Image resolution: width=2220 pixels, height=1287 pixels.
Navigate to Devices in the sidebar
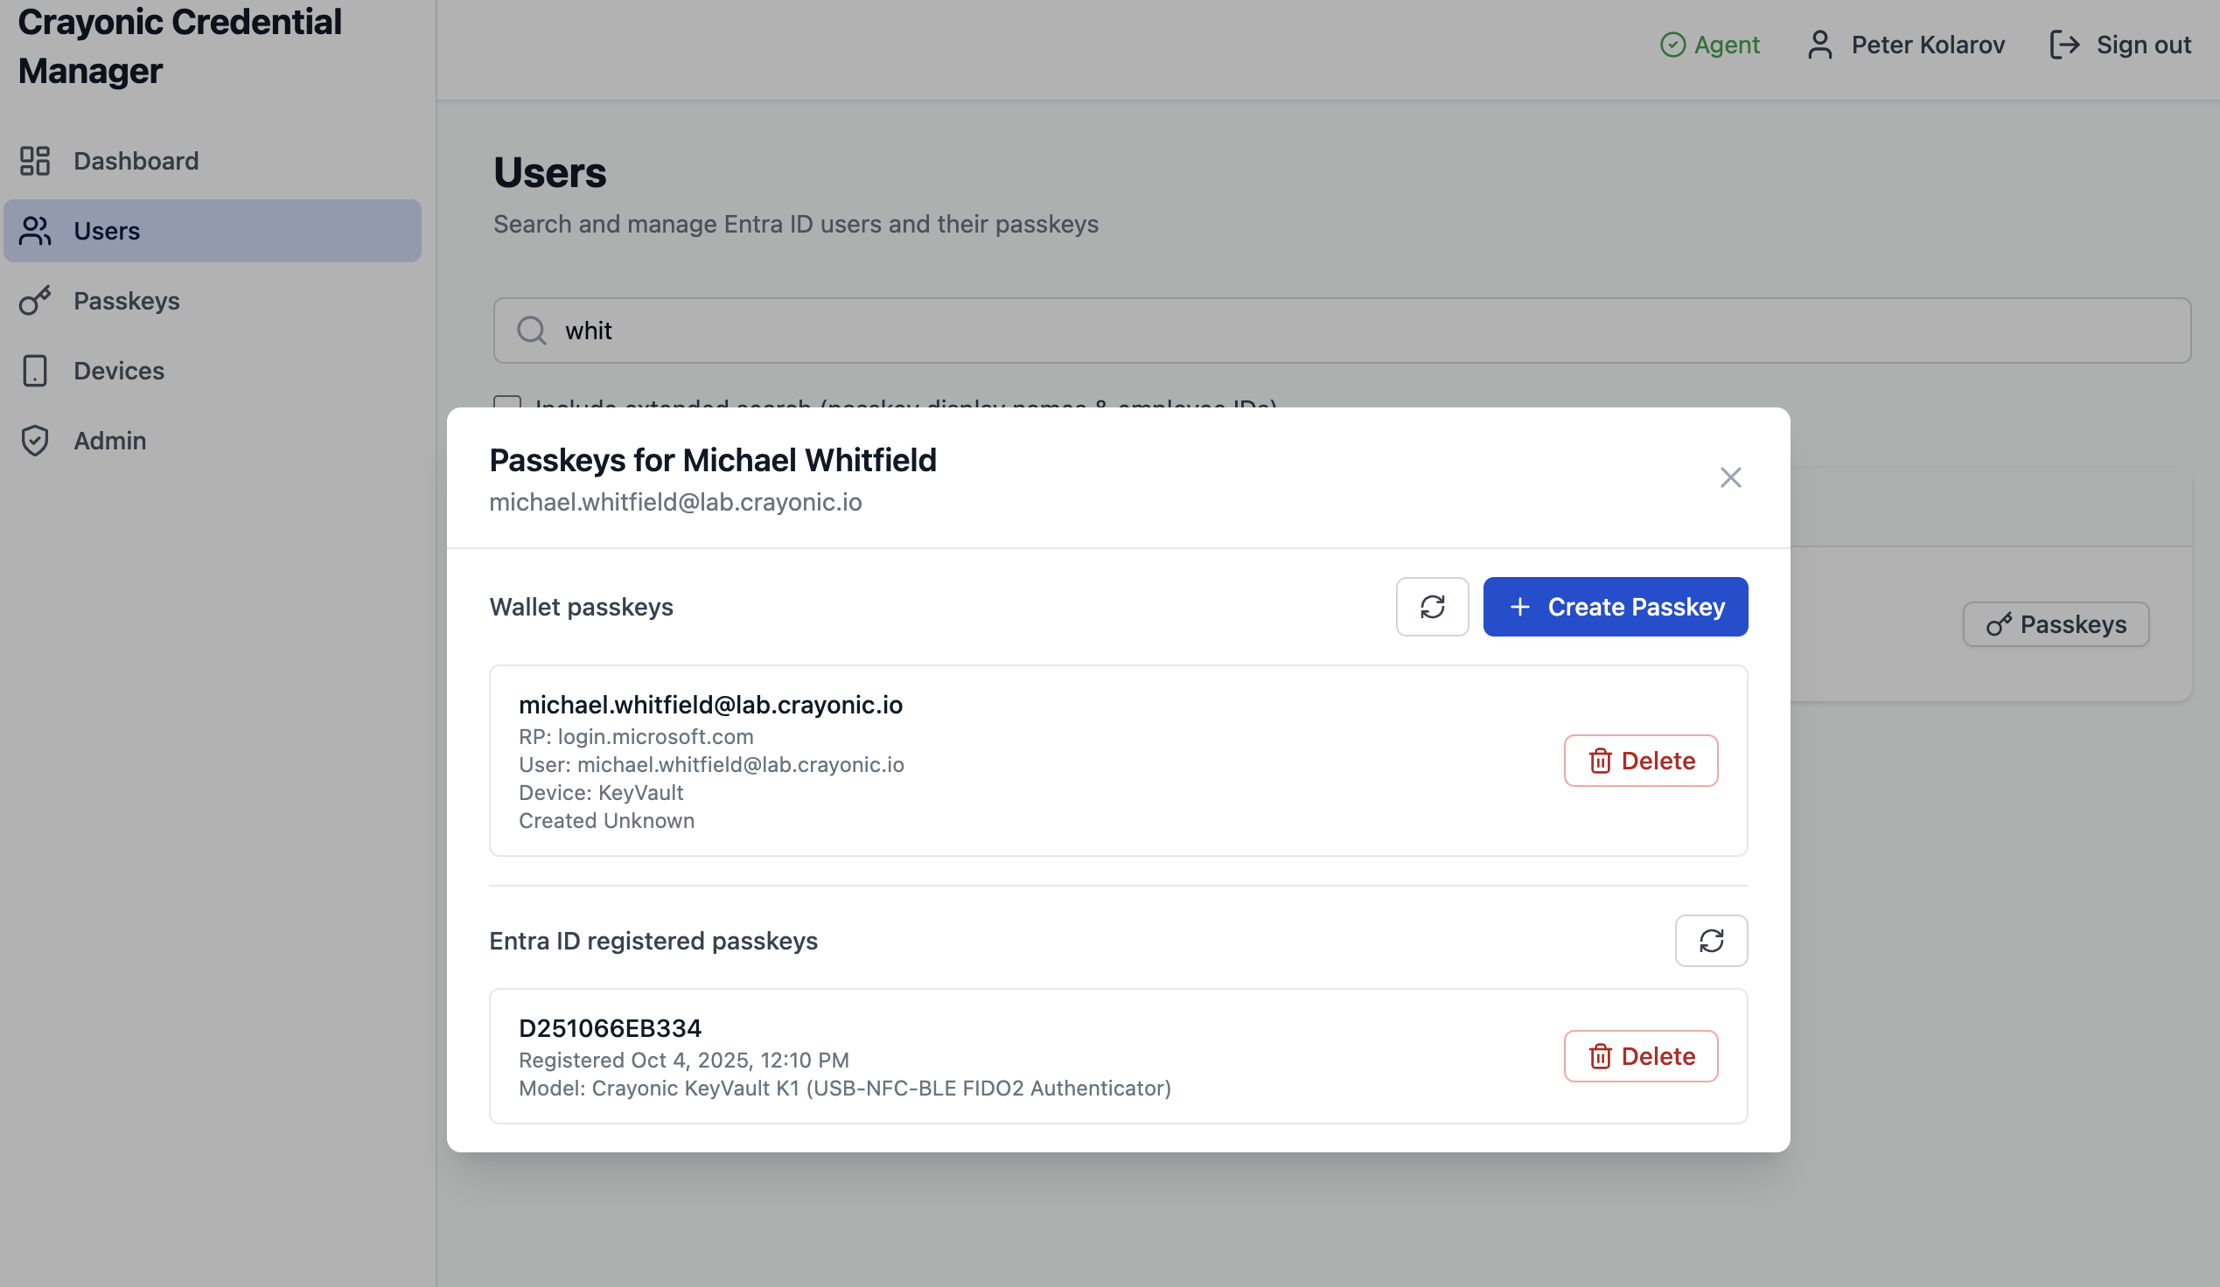tap(119, 371)
